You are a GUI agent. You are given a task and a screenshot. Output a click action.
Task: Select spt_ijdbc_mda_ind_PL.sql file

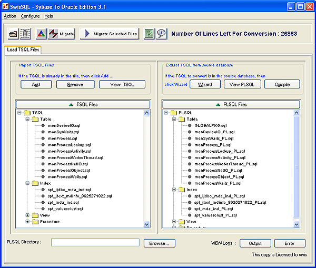[220, 196]
